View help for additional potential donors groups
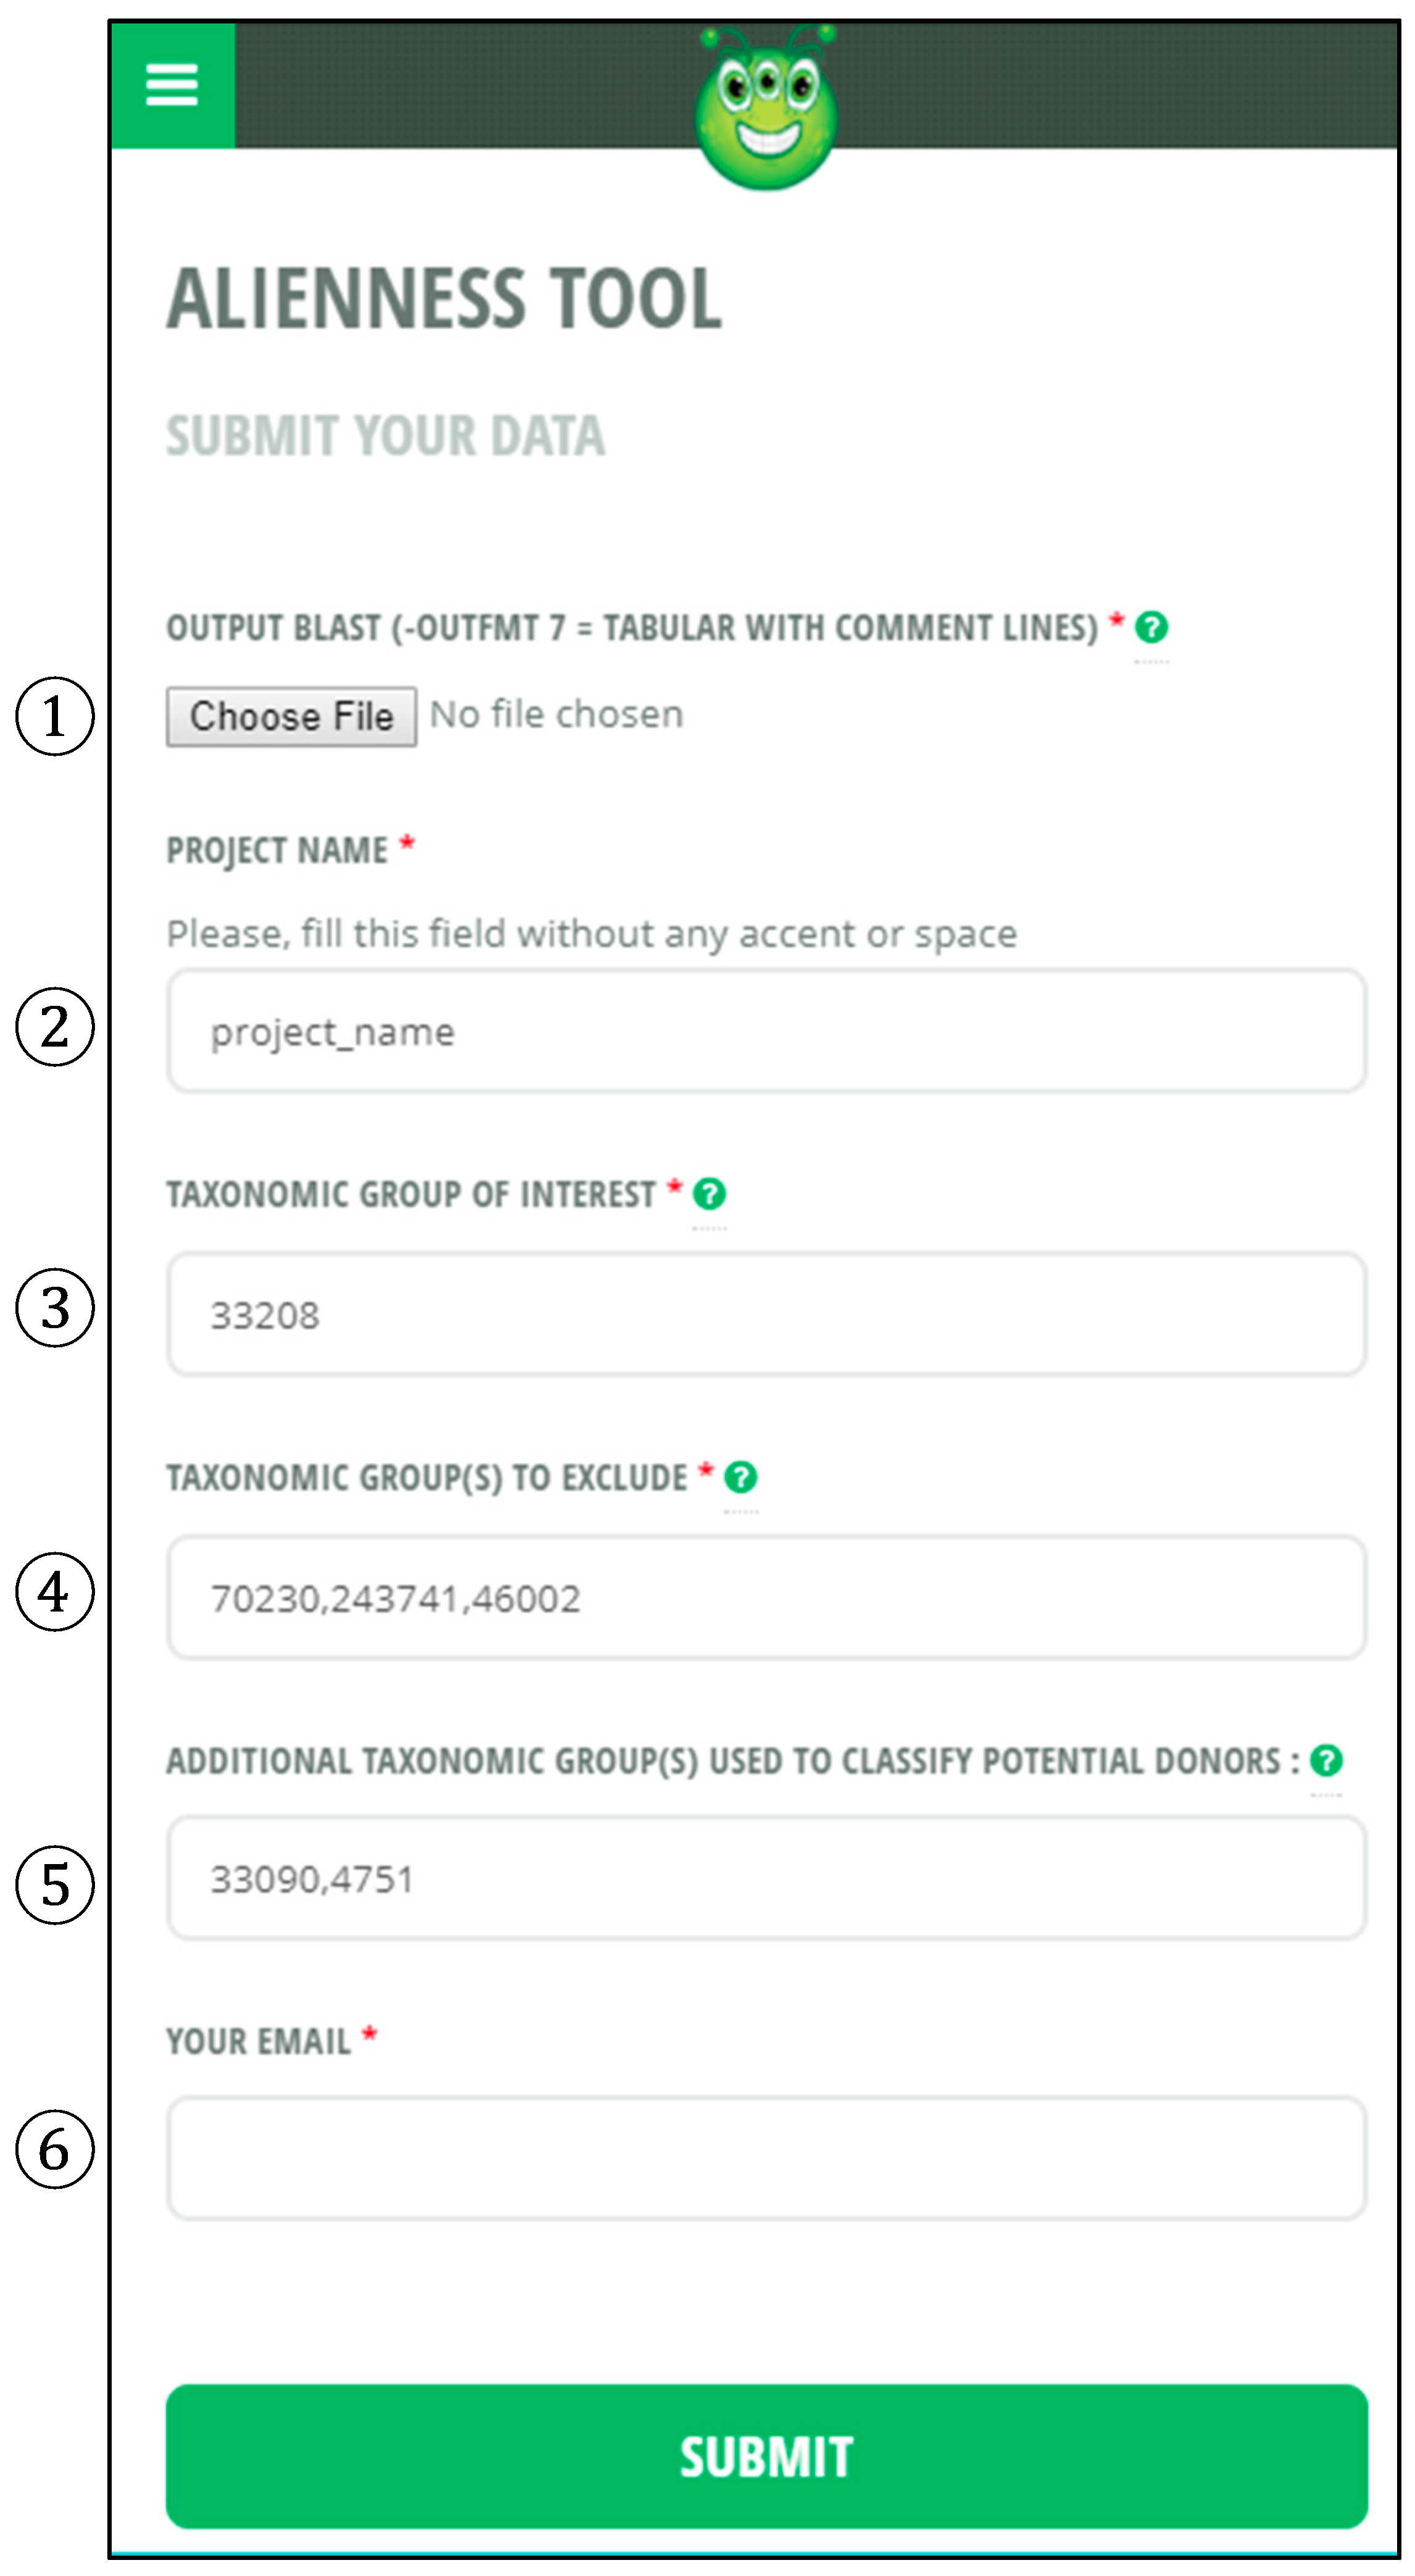 coord(1326,1760)
